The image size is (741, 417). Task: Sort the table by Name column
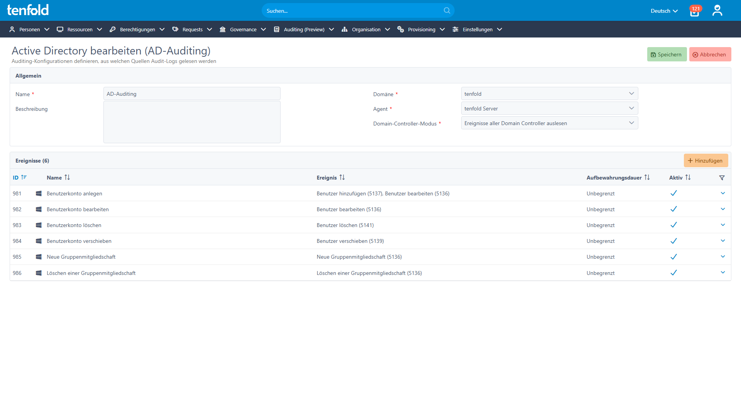tap(67, 177)
